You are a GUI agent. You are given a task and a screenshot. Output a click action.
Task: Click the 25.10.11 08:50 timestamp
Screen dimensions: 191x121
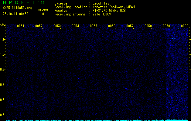coord(15,14)
